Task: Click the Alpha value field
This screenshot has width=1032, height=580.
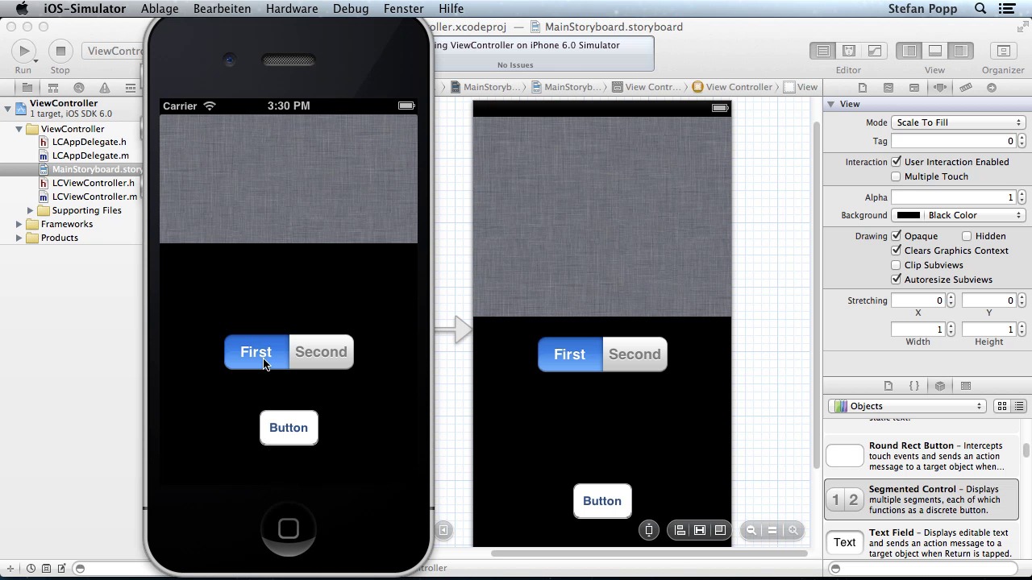Action: (x=953, y=197)
